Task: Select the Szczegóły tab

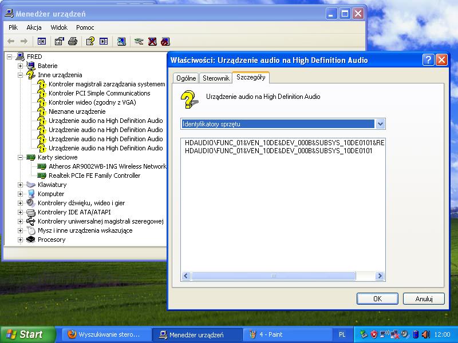Action: pyautogui.click(x=251, y=77)
